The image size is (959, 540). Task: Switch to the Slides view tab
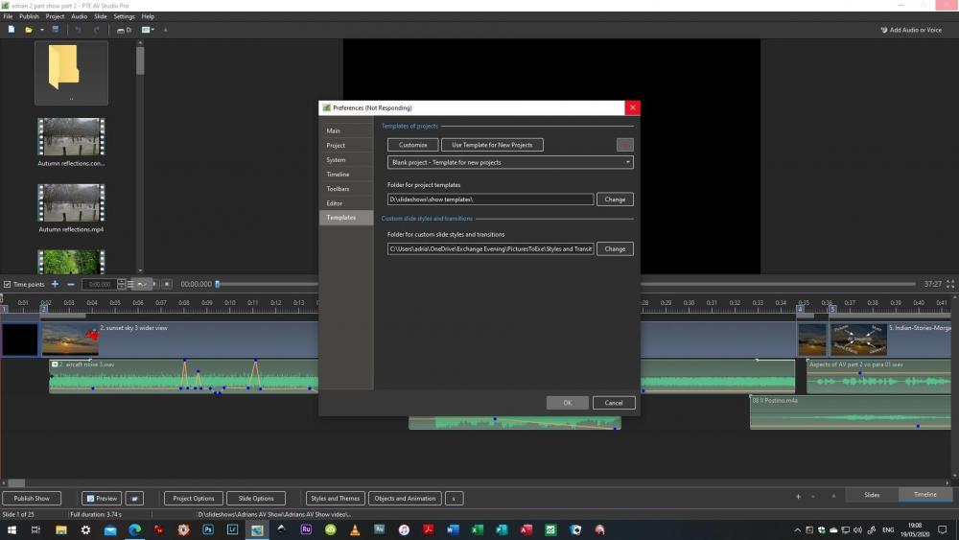coord(872,495)
